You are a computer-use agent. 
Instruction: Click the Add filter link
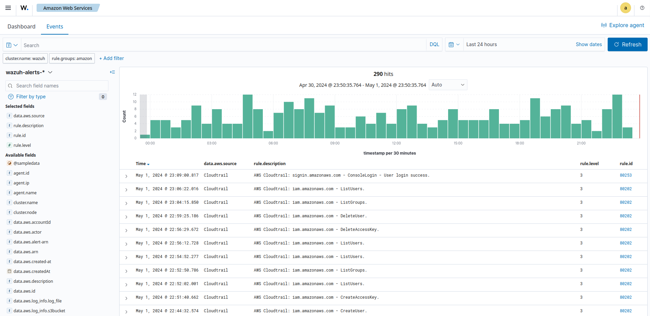(x=111, y=58)
